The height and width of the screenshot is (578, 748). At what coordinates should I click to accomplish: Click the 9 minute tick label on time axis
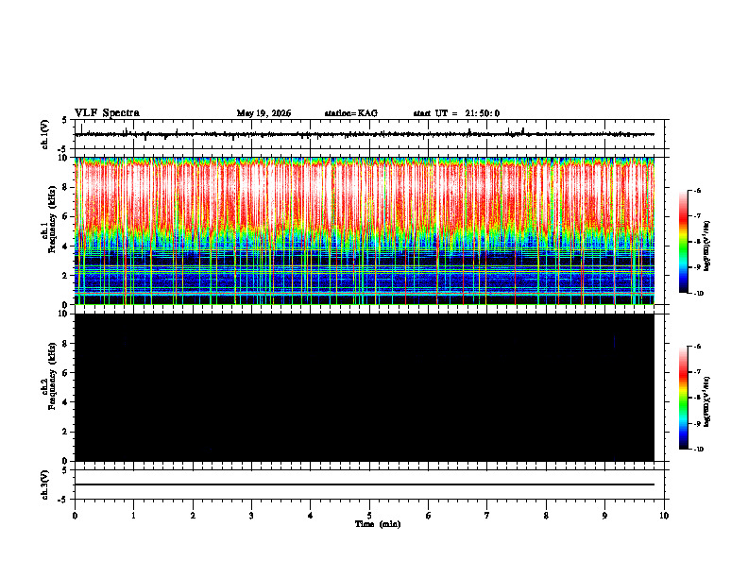click(x=604, y=516)
